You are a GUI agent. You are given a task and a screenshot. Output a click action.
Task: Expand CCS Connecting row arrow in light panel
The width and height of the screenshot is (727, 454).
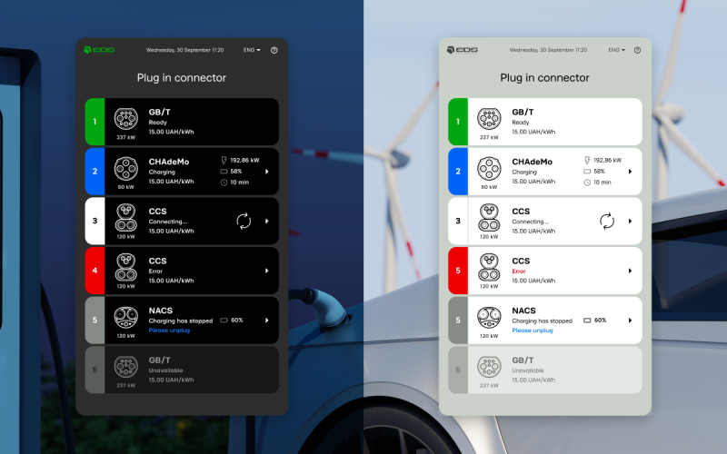click(x=630, y=221)
